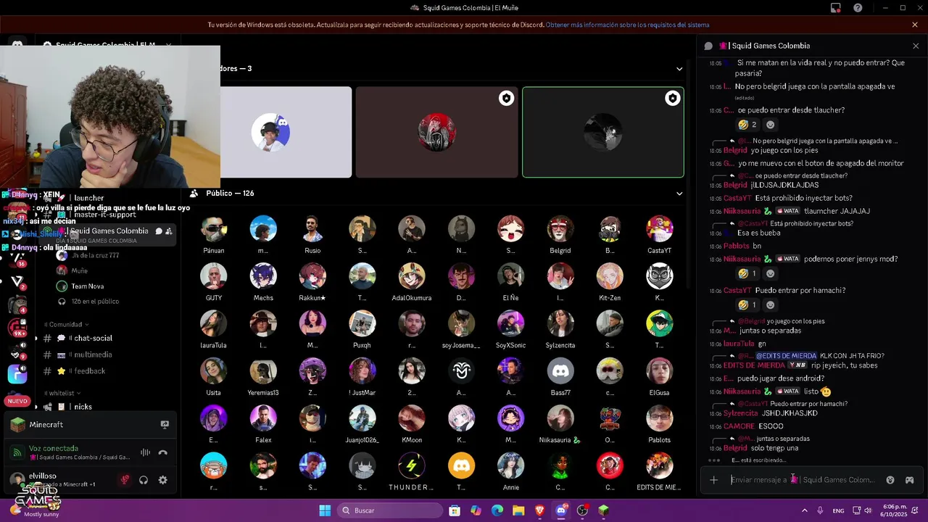Unmute the microphone in user panel
Screen dimensions: 928x522
[125, 480]
